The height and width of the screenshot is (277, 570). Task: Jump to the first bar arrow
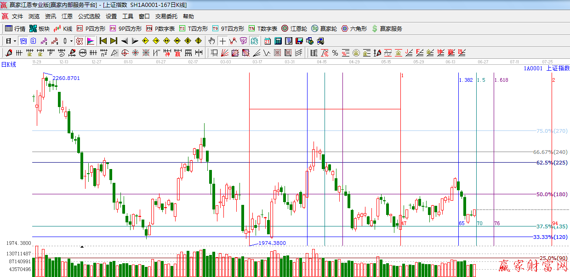103,41
